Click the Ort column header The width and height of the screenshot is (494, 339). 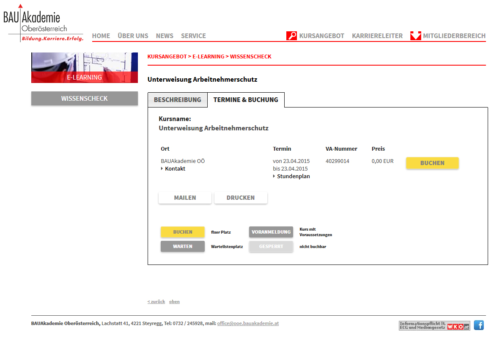165,149
